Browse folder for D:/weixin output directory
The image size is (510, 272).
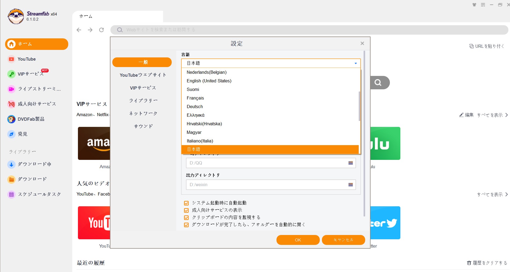(351, 185)
